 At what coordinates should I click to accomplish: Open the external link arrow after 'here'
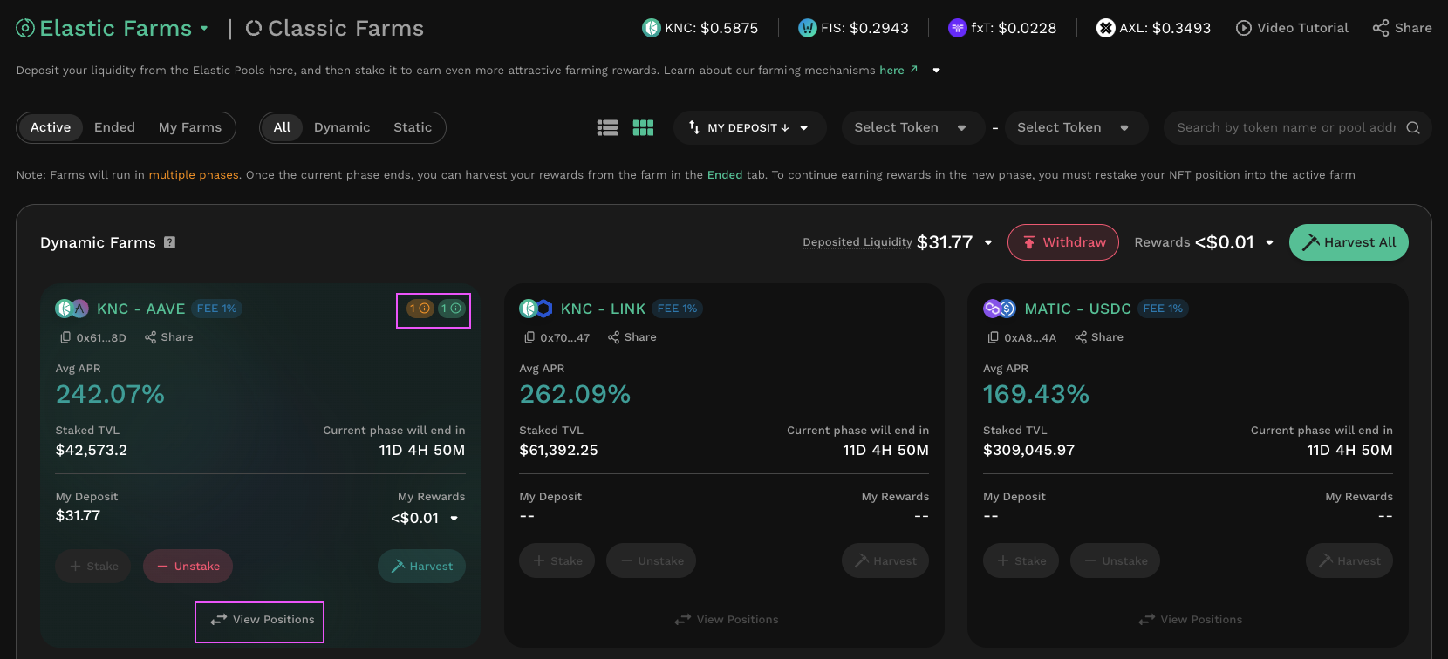click(x=913, y=69)
